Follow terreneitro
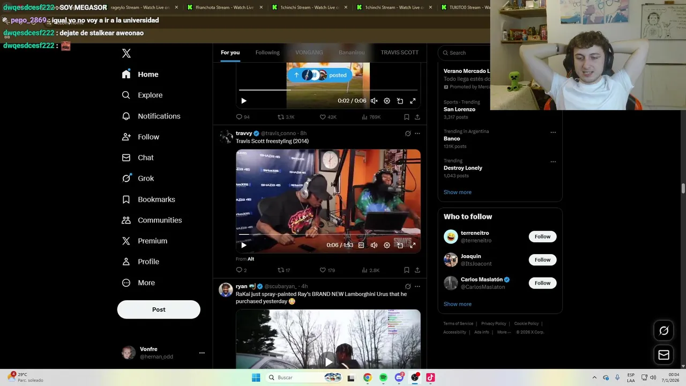This screenshot has width=686, height=386. (542, 236)
